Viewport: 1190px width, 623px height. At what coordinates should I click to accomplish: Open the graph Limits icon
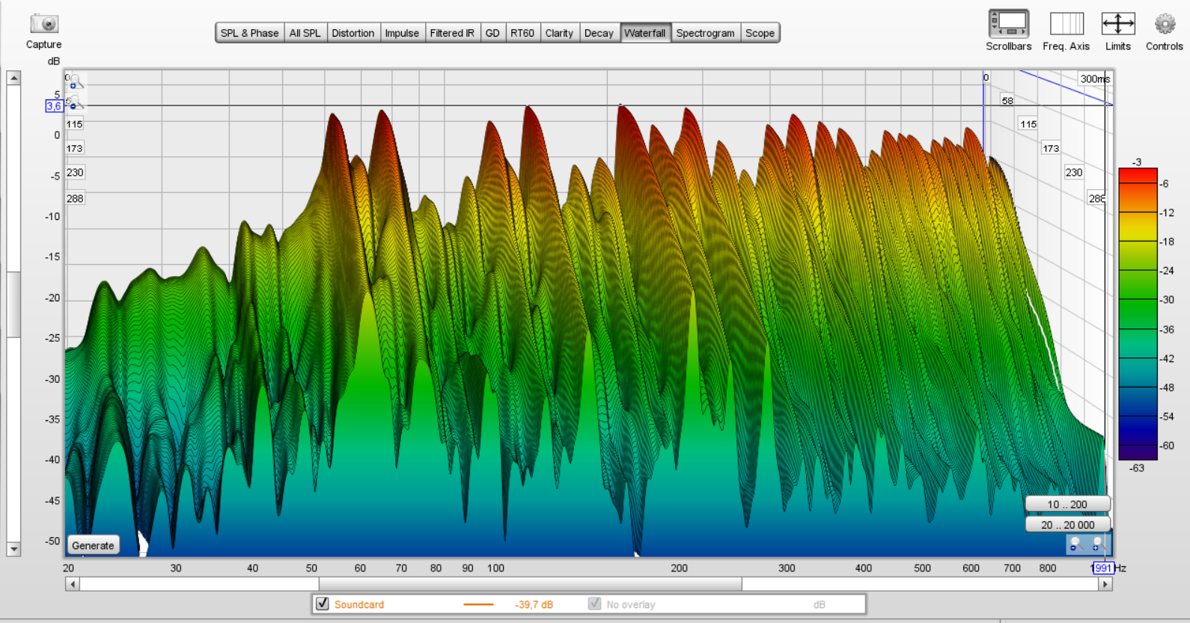coord(1117,25)
